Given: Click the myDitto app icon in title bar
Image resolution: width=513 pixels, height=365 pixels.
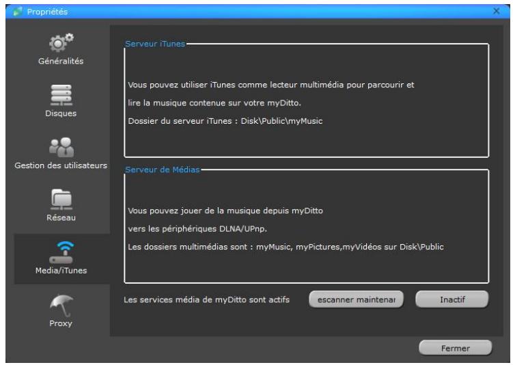Looking at the screenshot, I should pos(17,12).
